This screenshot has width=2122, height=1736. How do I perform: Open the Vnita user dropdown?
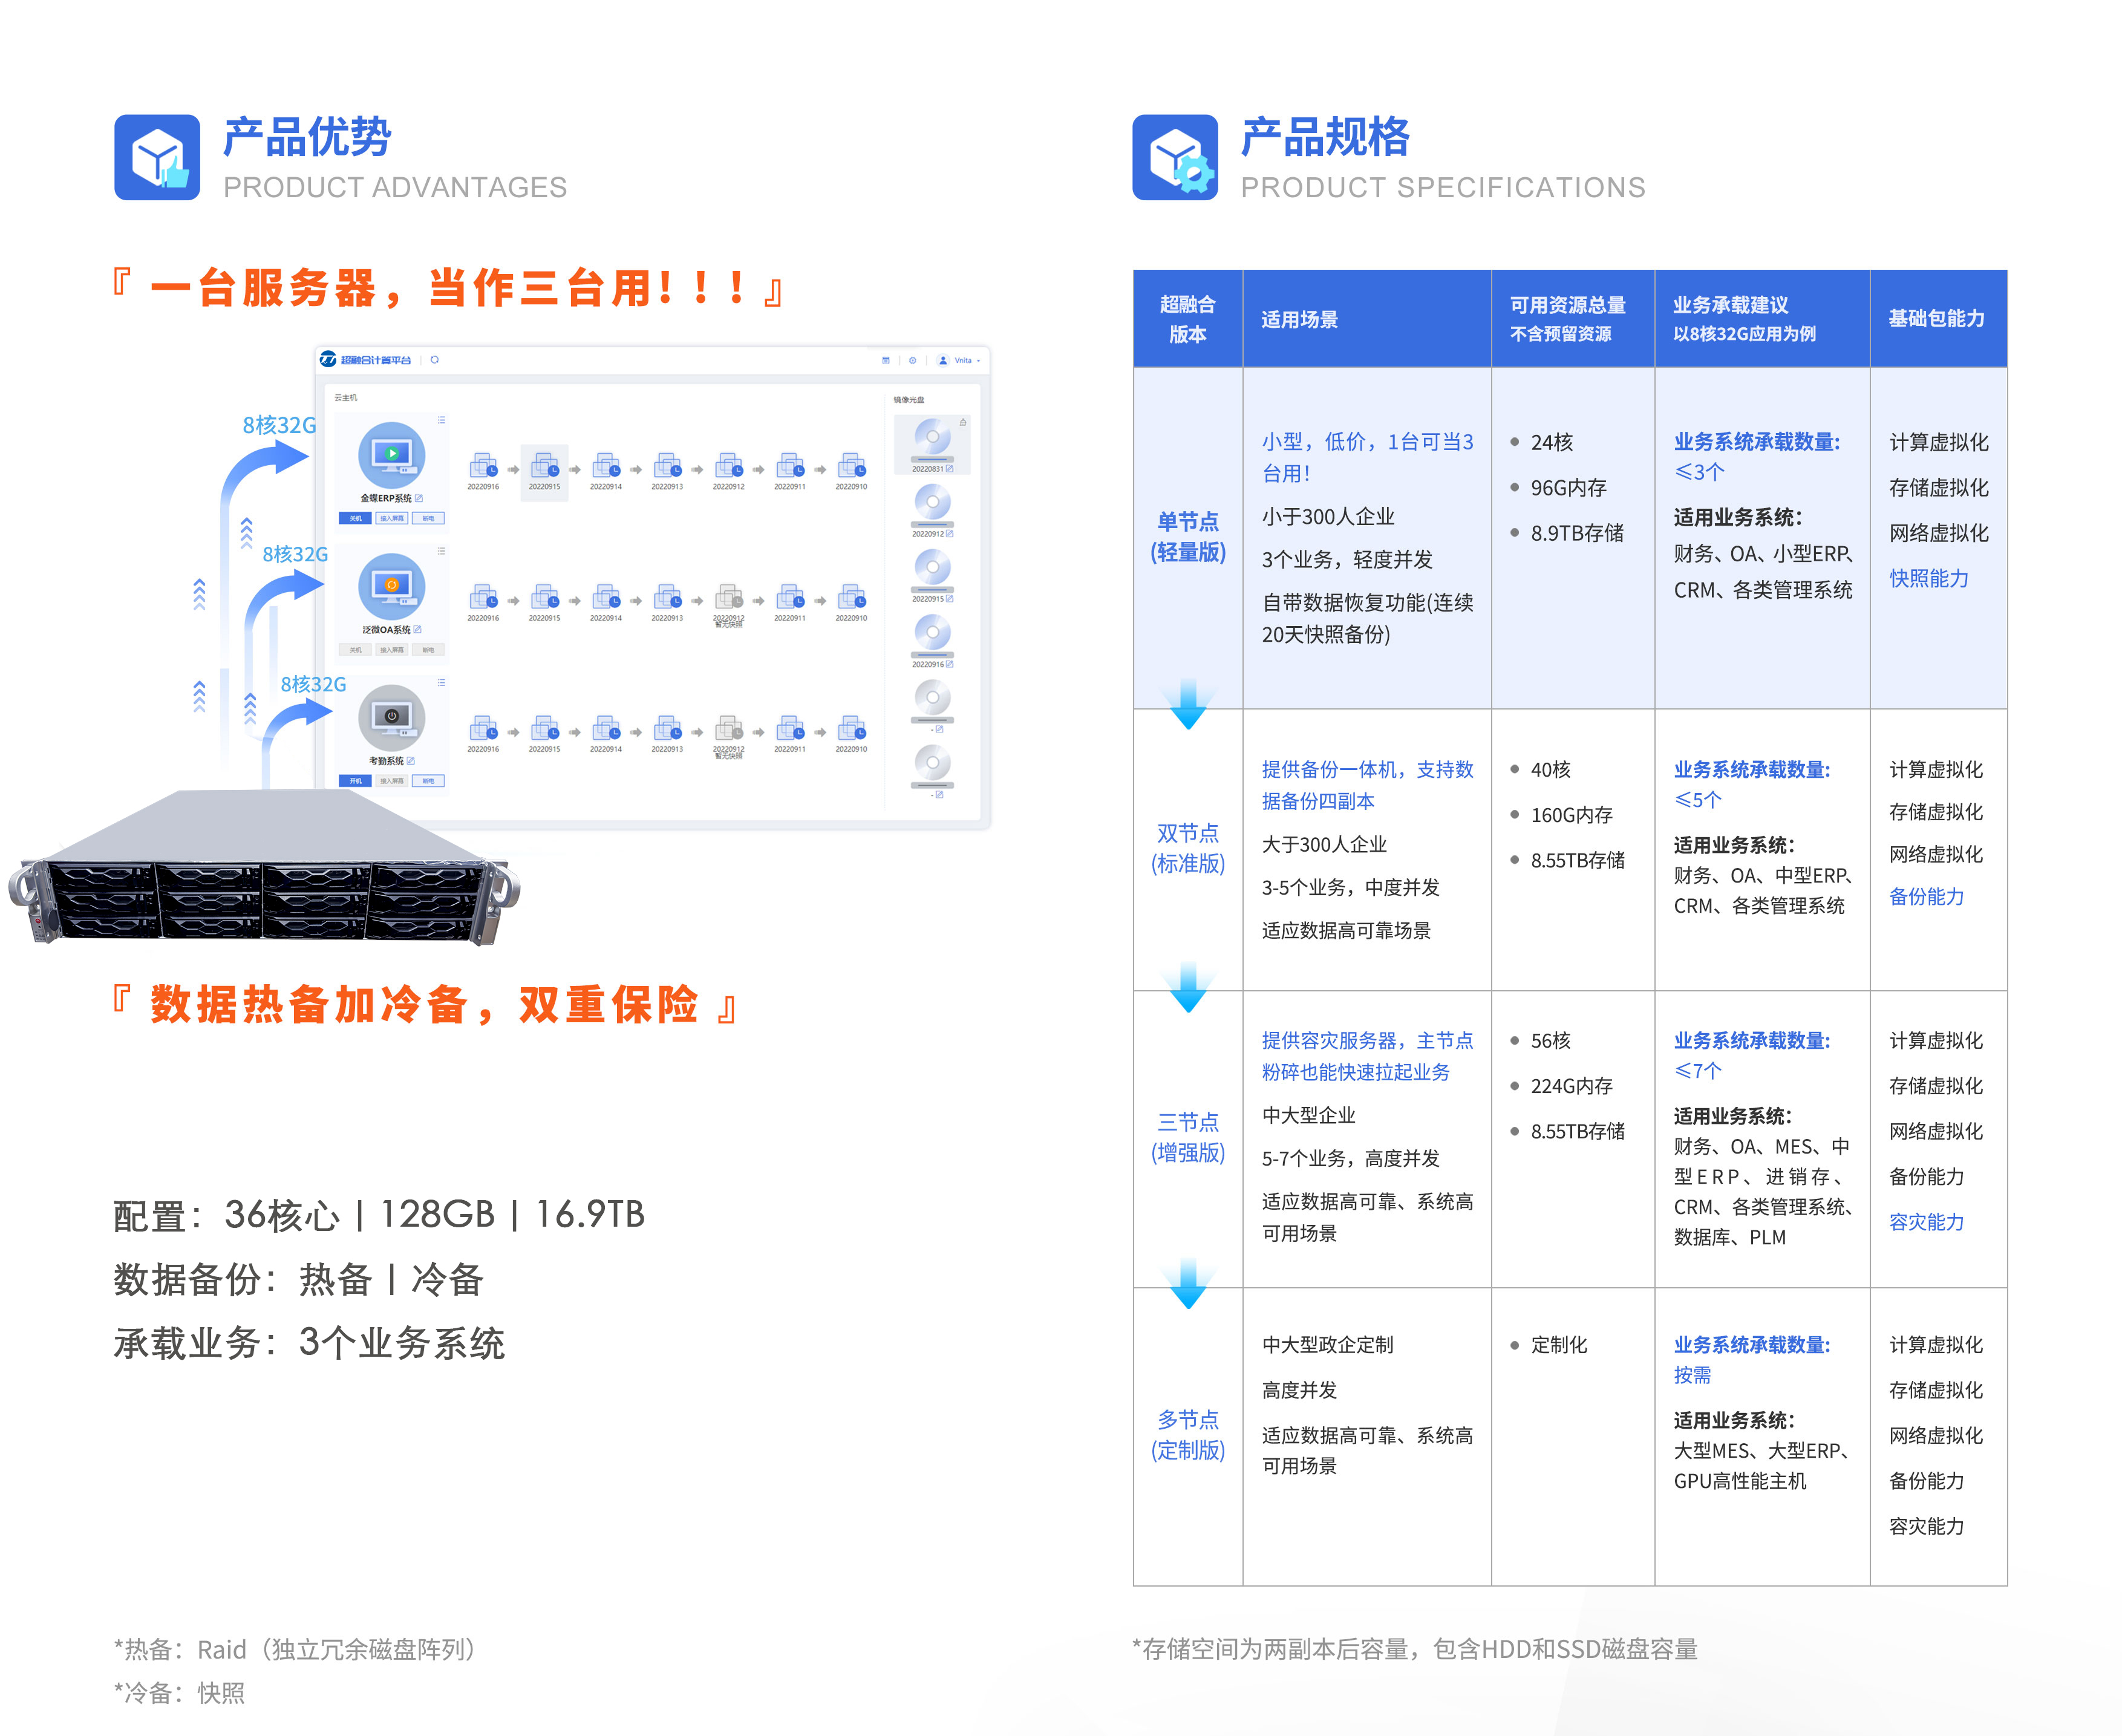pyautogui.click(x=963, y=360)
